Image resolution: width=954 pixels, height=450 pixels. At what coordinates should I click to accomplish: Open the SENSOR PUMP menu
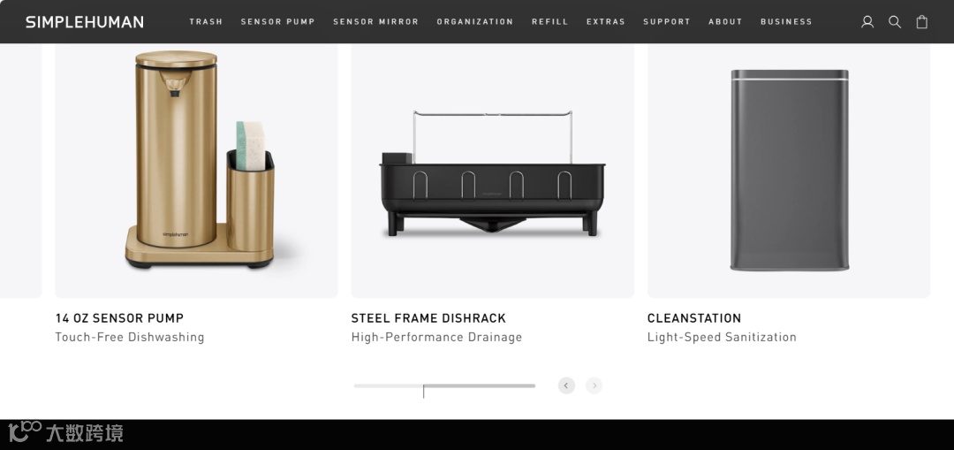(278, 21)
